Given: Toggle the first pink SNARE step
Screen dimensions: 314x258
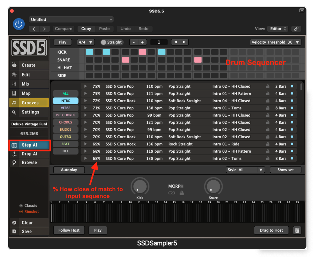Looking at the screenshot, I should coord(126,60).
